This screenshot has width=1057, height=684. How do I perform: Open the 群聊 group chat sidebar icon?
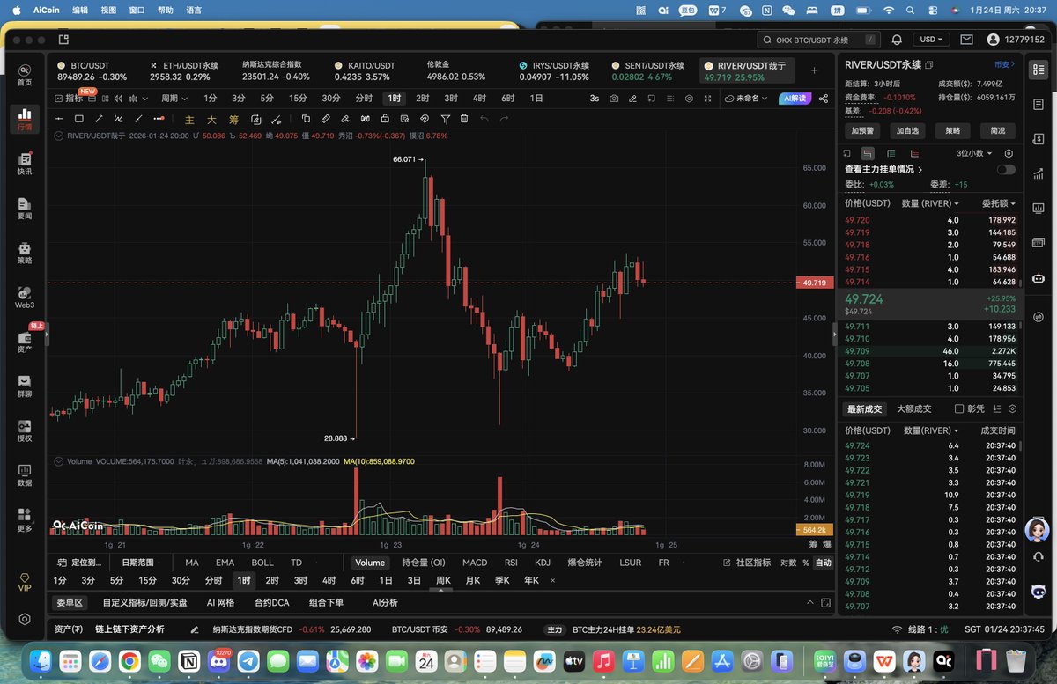(x=25, y=386)
